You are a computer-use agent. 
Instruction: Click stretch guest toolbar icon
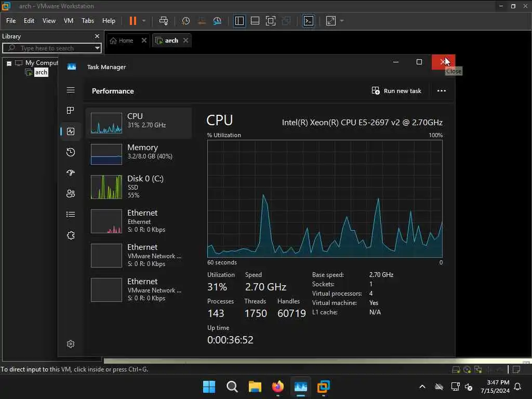[331, 21]
